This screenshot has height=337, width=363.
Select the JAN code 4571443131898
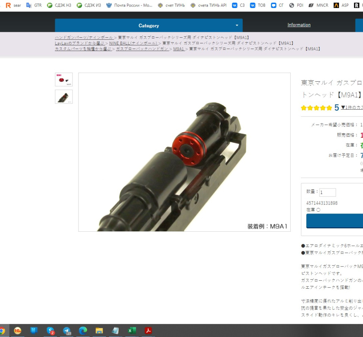pyautogui.click(x=322, y=203)
